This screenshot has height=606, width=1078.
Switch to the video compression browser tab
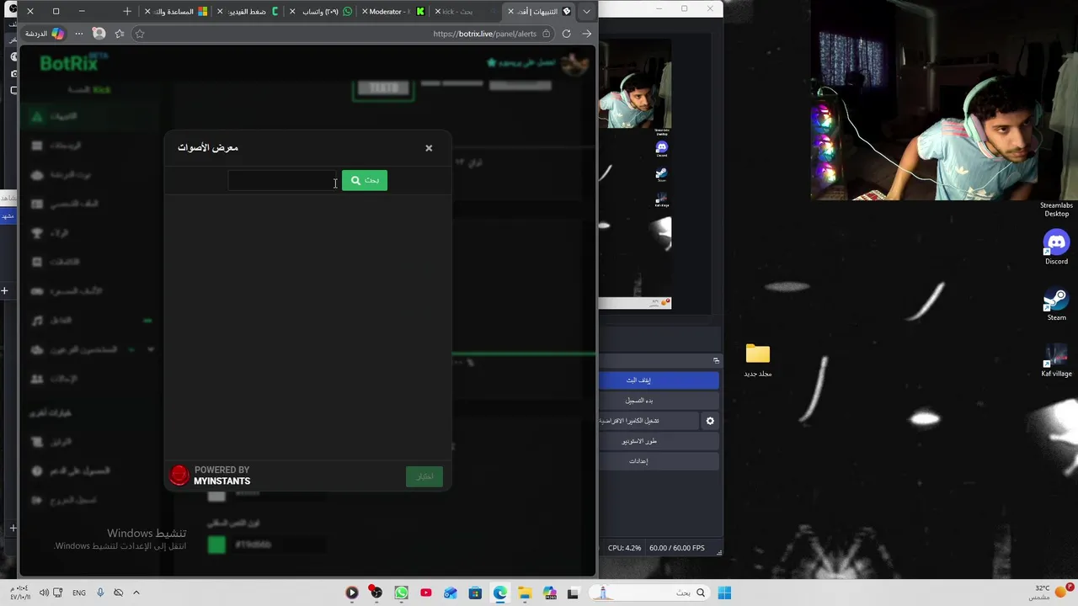tap(248, 11)
